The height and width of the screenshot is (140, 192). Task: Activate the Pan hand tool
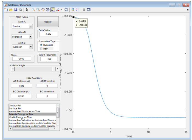(43, 10)
